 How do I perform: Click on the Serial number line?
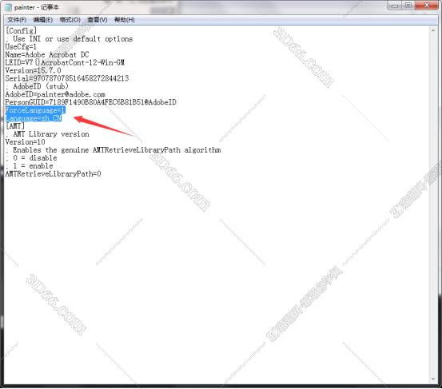[67, 78]
